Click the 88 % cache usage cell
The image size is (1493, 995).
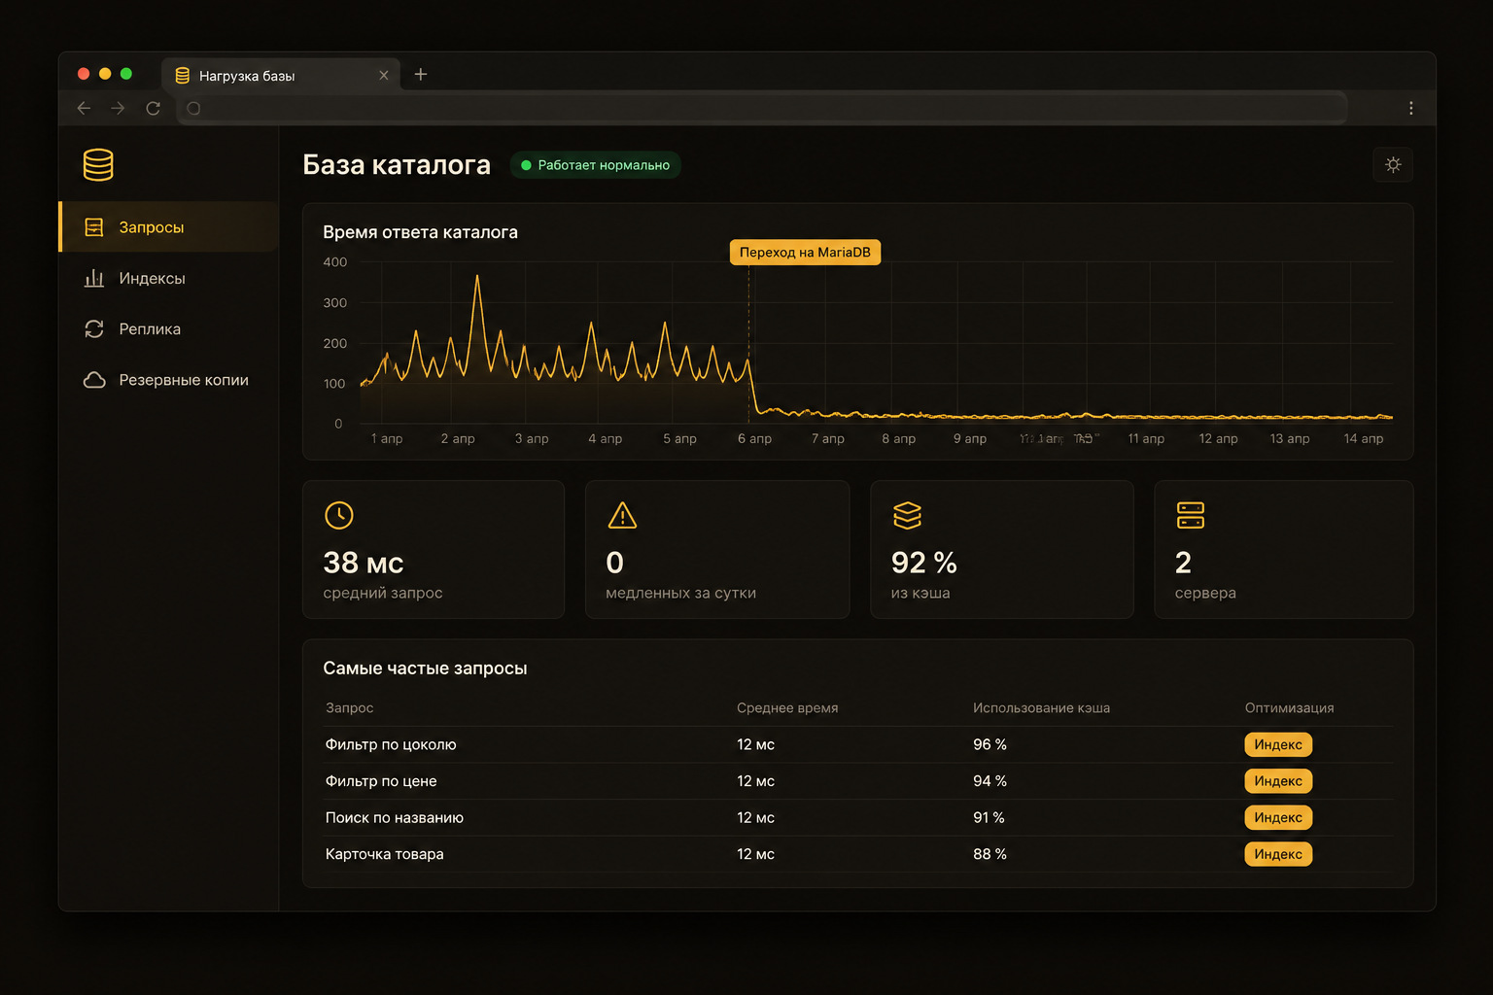[x=990, y=854]
